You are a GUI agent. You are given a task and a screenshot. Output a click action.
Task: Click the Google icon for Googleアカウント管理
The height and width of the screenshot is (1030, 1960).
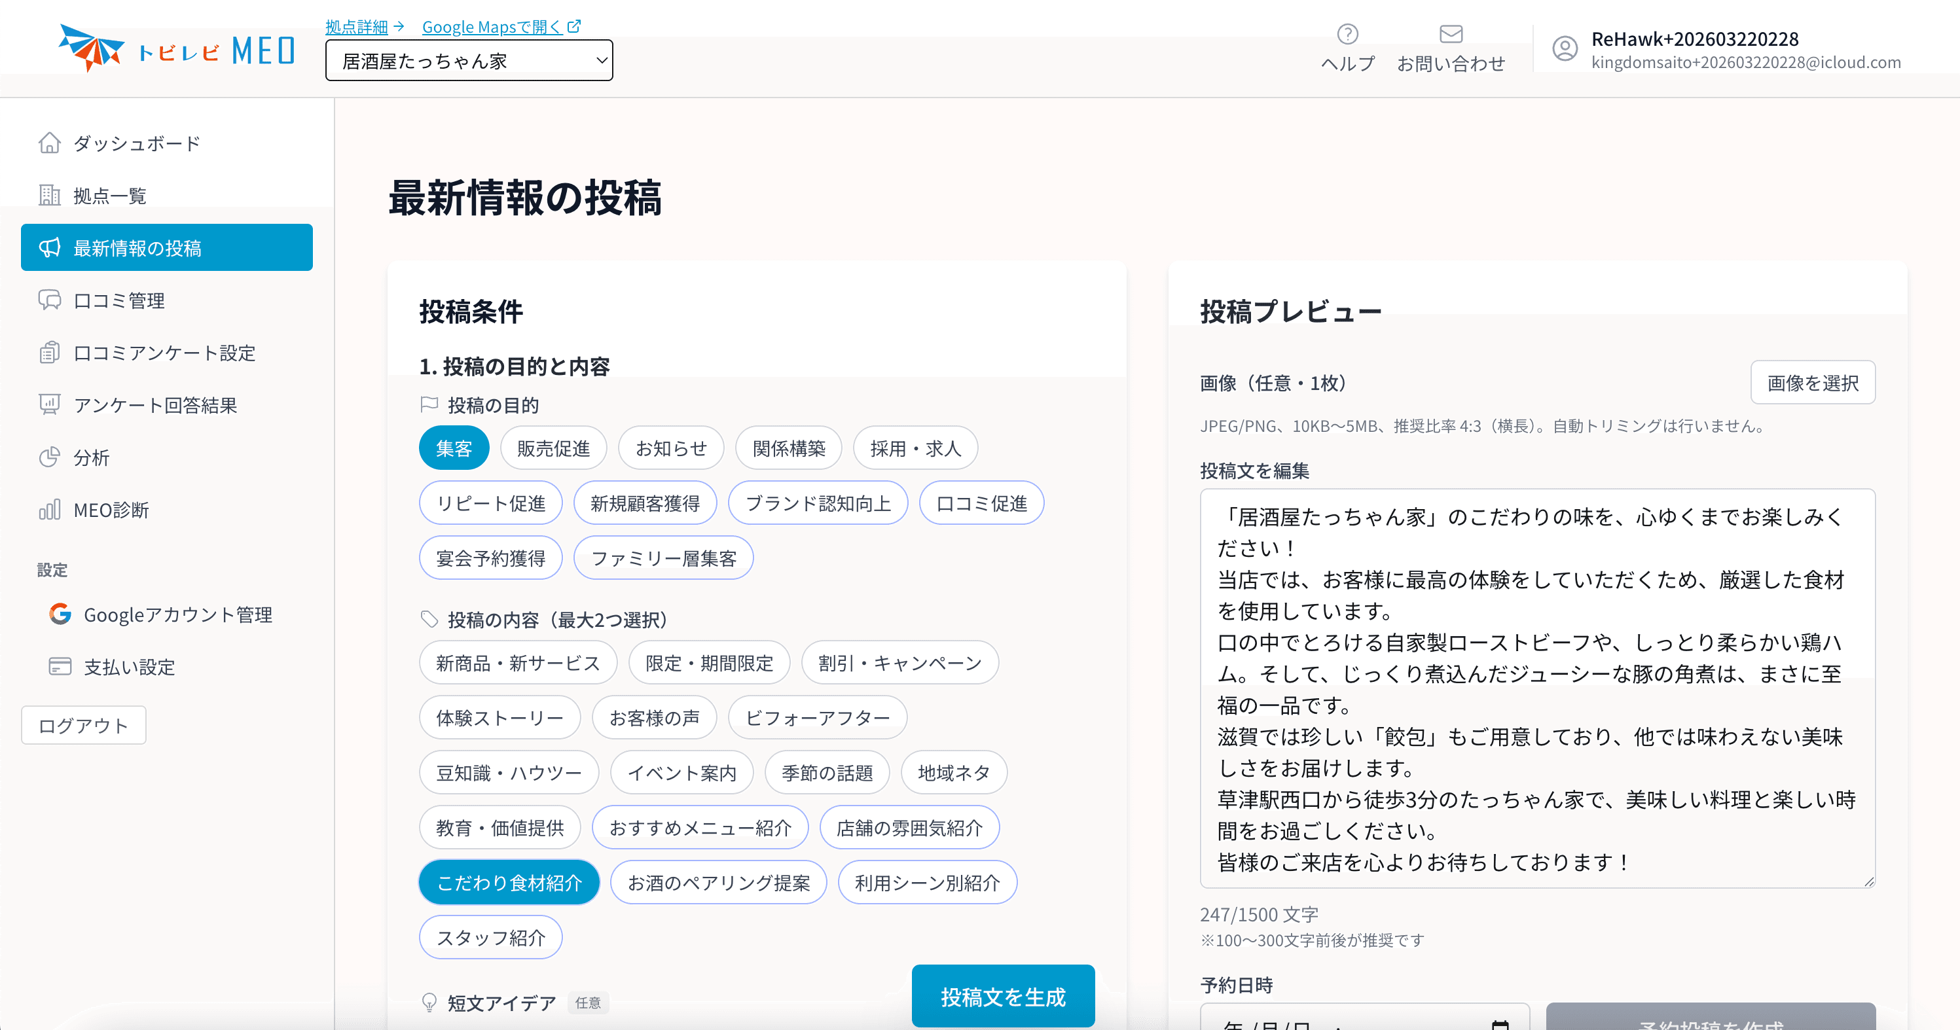(x=60, y=614)
